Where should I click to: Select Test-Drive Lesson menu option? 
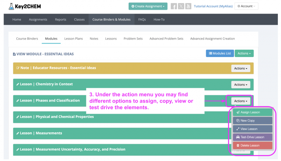point(252,137)
